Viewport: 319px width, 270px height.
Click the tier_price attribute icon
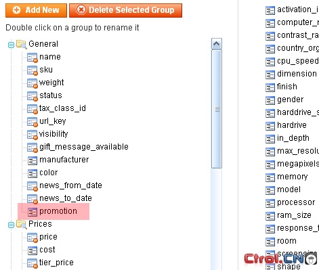(33, 263)
